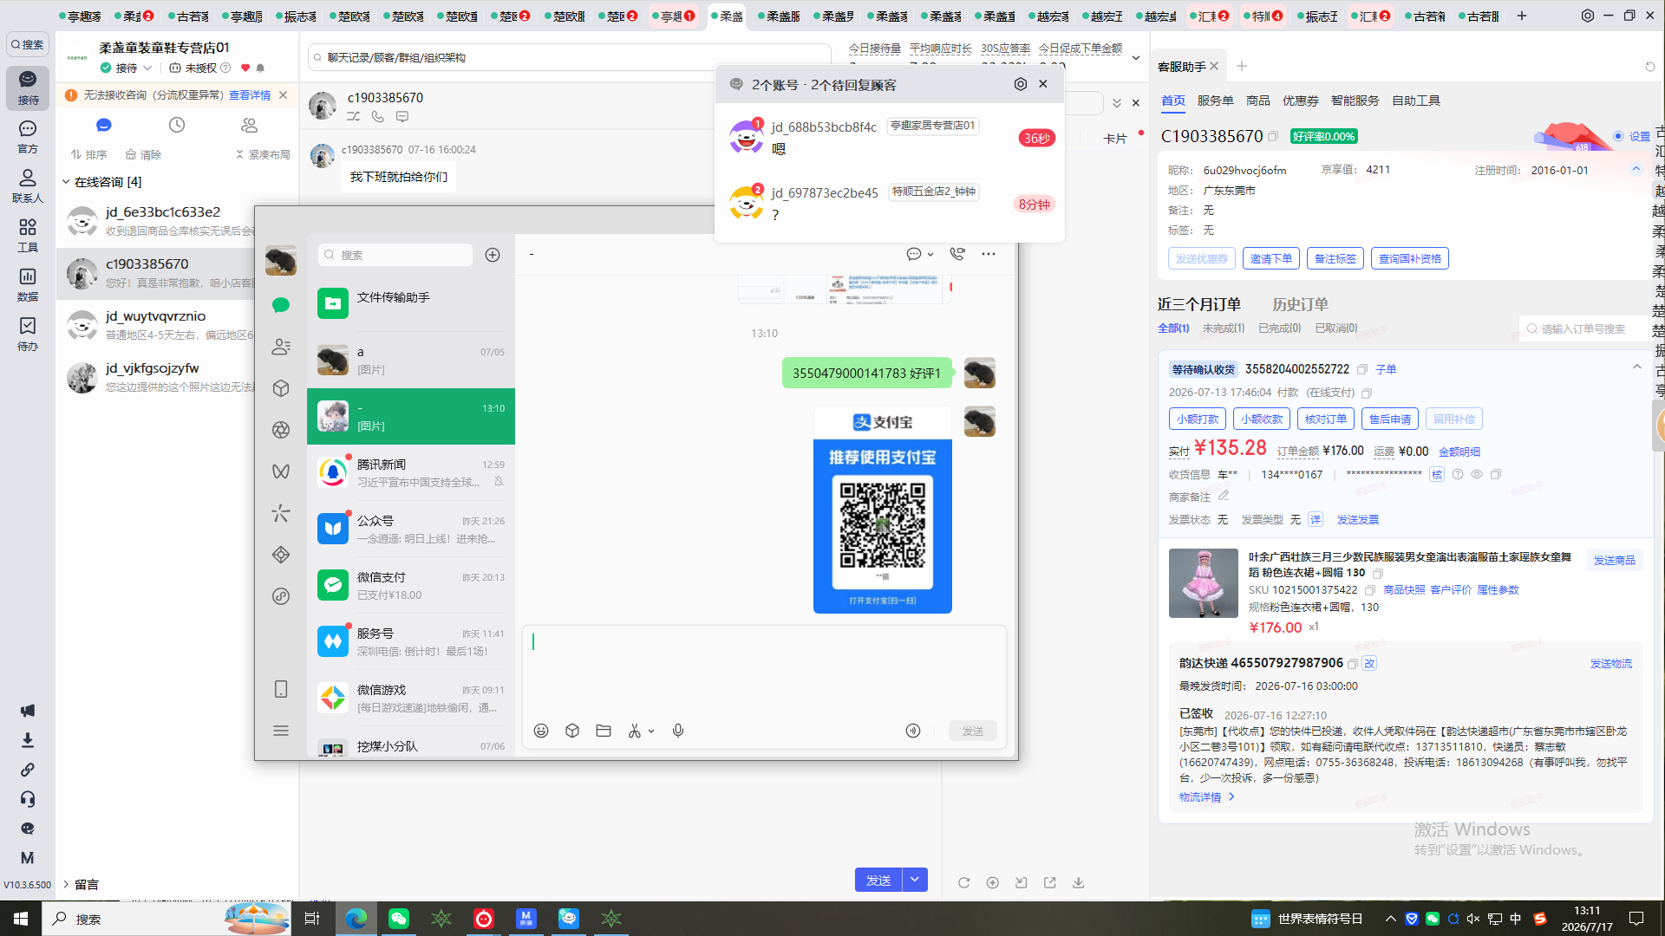
Task: Show recent history clock tab in conversation list
Action: tap(177, 125)
